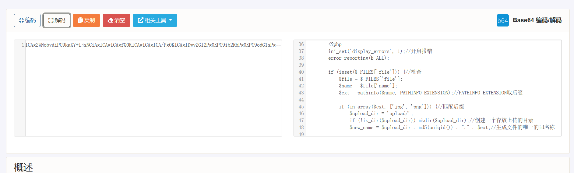This screenshot has width=574, height=173.
Task: Clear content with the 清空 button
Action: [x=116, y=20]
